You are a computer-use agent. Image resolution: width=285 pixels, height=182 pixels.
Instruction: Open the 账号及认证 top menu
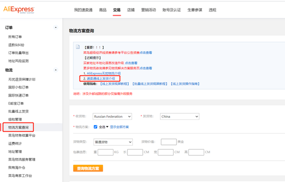point(171,10)
